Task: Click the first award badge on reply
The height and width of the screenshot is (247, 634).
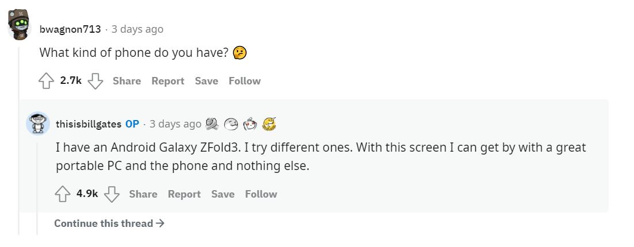Action: 213,123
